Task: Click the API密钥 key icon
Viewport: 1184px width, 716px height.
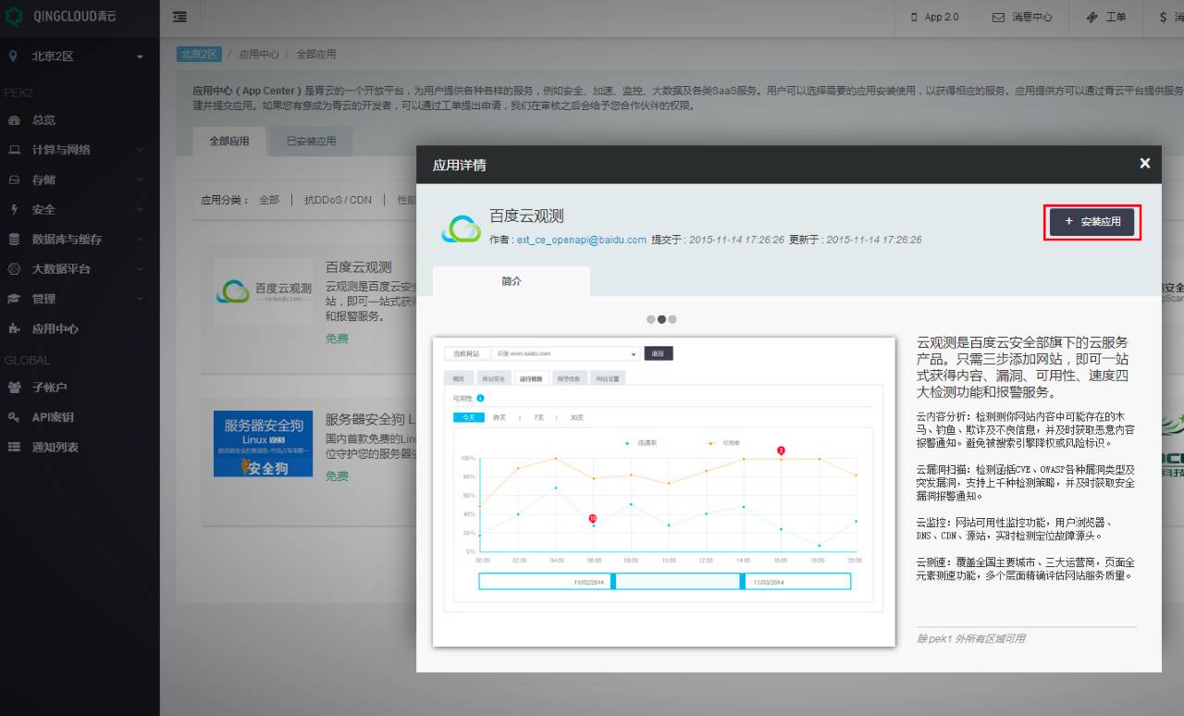Action: [14, 417]
